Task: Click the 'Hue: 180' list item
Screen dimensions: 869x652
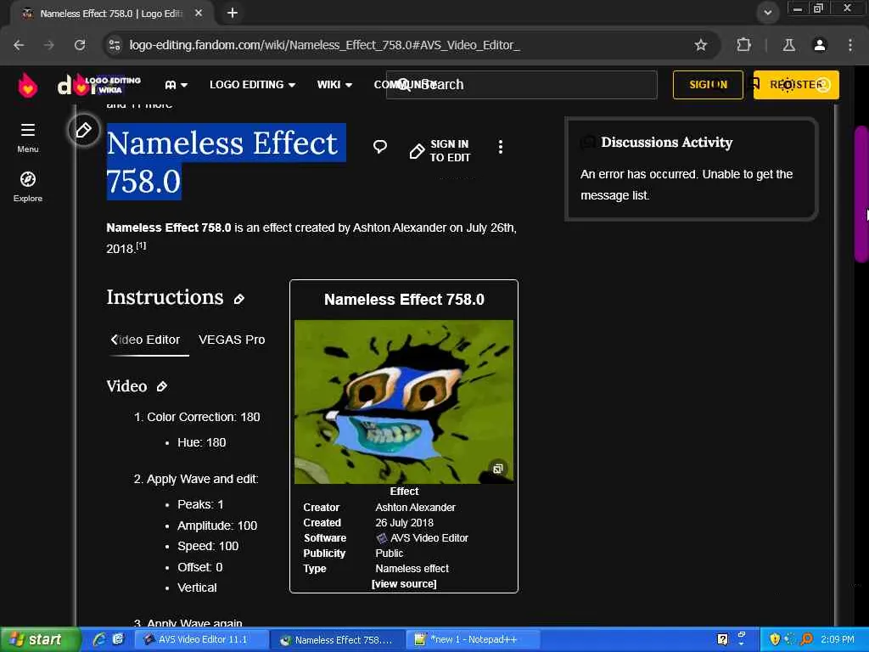Action: pyautogui.click(x=201, y=442)
